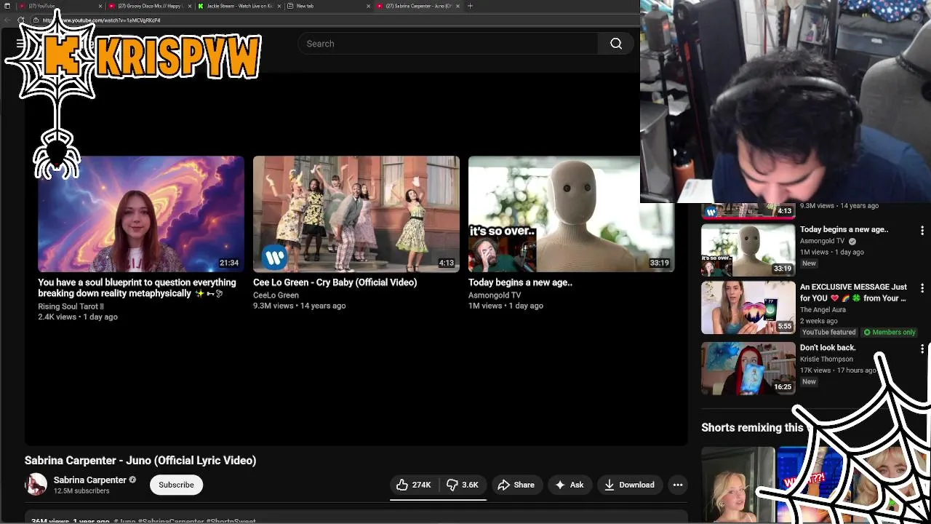This screenshot has height=524, width=931.
Task: Focus the YouTube Search field
Action: click(x=448, y=44)
